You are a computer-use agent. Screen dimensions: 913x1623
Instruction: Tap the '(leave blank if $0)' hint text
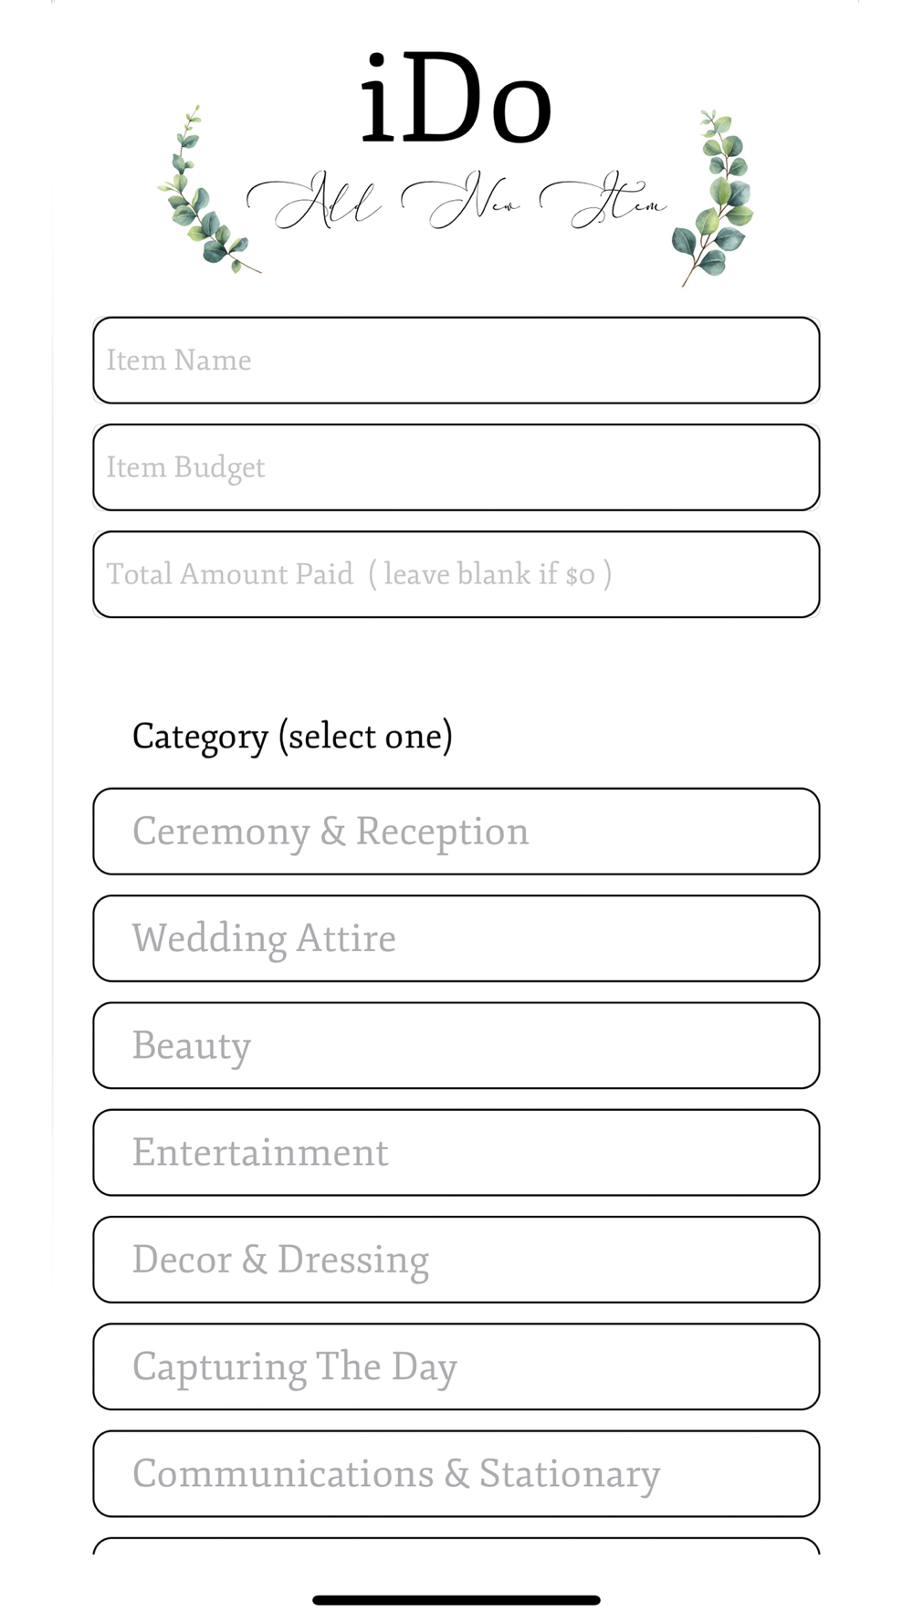(x=490, y=574)
